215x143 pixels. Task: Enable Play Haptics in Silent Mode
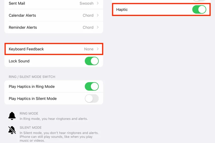tap(91, 99)
